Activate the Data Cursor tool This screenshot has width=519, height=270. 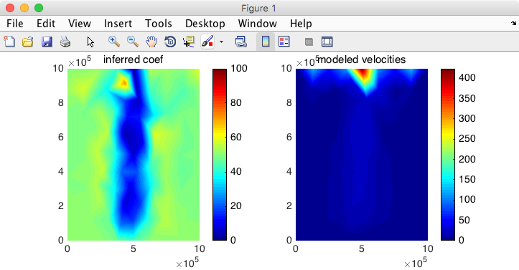pyautogui.click(x=189, y=42)
